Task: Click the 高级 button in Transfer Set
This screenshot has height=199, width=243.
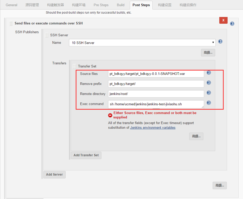Action: 196,136
